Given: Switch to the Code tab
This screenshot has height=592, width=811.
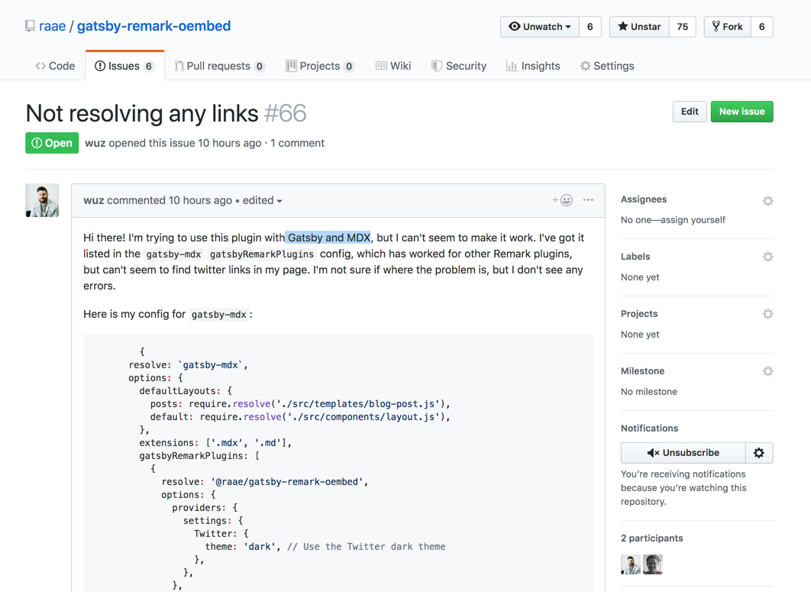Looking at the screenshot, I should click(x=55, y=66).
